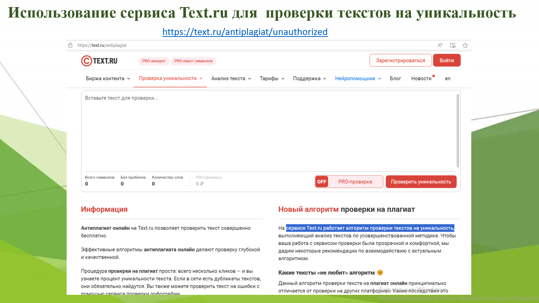Click the PRO-пакет символов badge
The width and height of the screenshot is (539, 303).
tap(194, 61)
